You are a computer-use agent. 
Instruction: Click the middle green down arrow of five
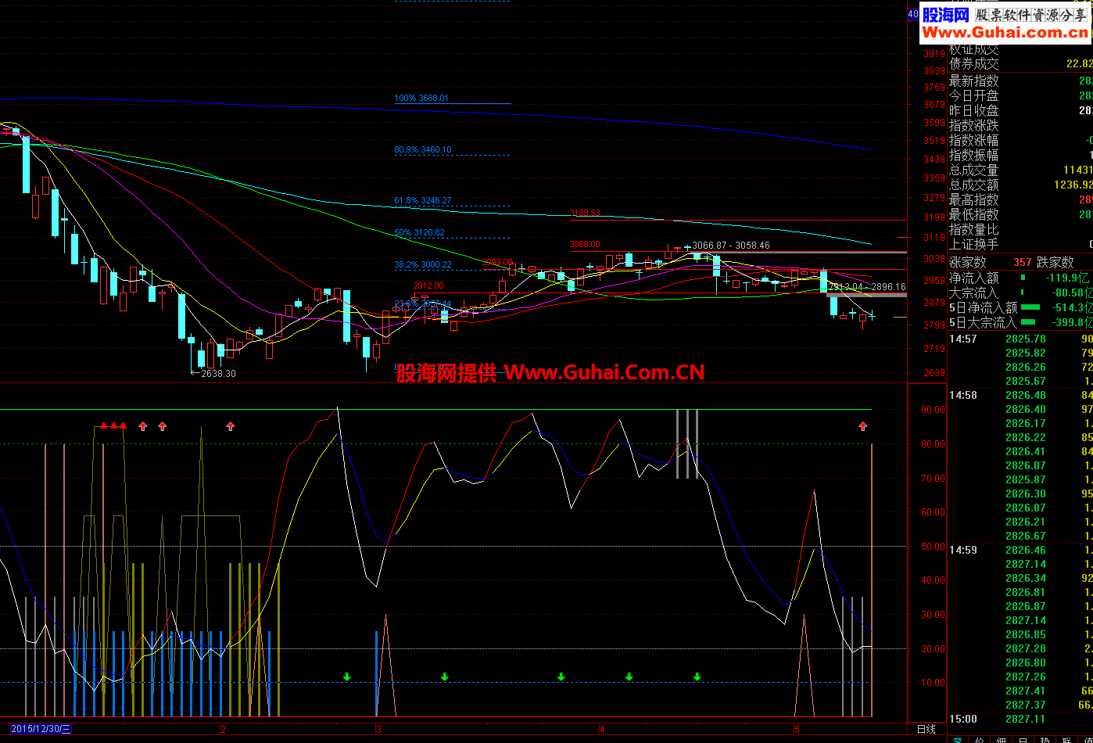(x=561, y=677)
